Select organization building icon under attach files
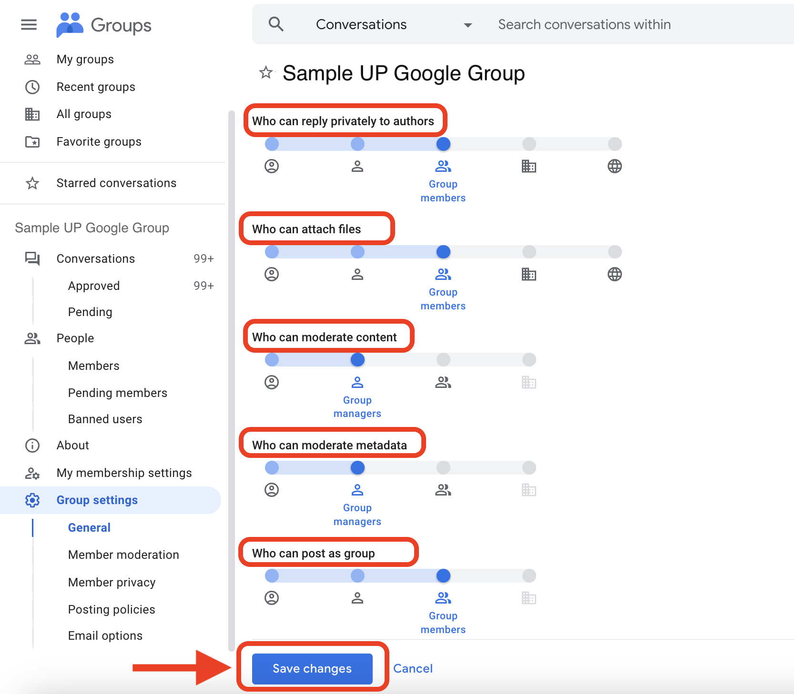The image size is (794, 694). (x=529, y=274)
